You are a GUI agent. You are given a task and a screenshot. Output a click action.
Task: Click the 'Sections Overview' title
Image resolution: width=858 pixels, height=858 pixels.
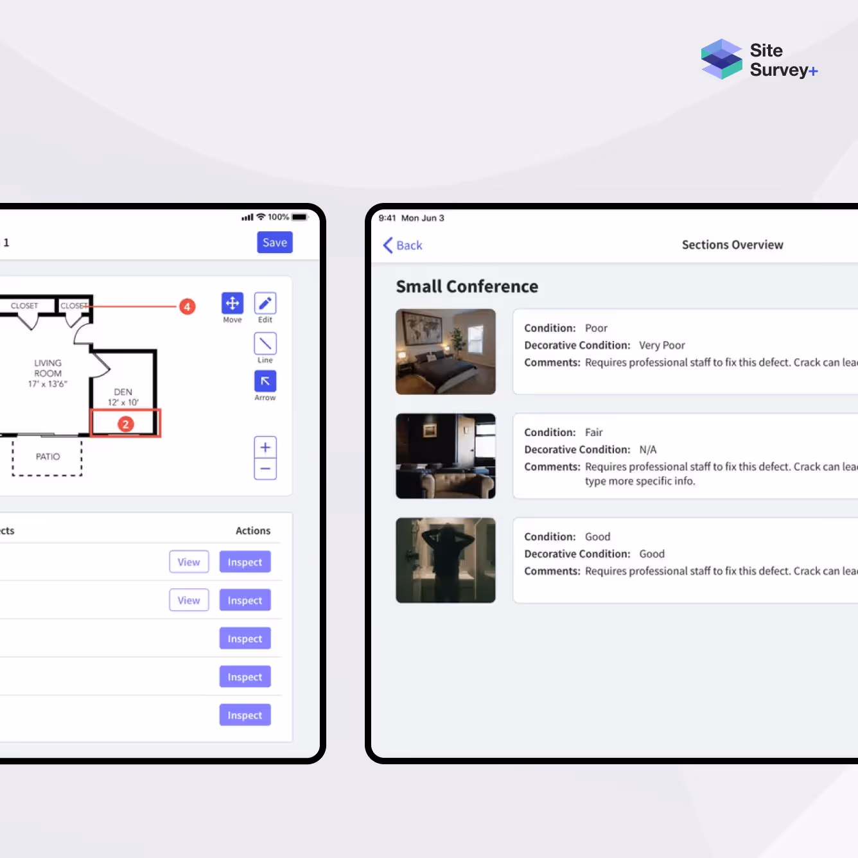[732, 245]
